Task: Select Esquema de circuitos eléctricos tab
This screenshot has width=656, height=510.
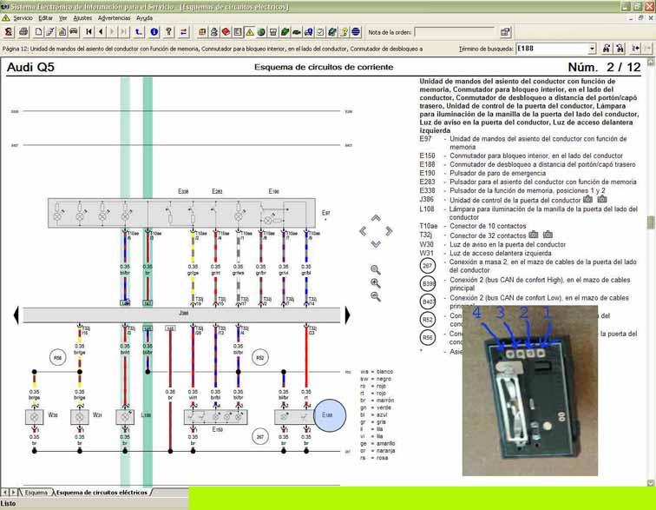Action: tap(102, 493)
